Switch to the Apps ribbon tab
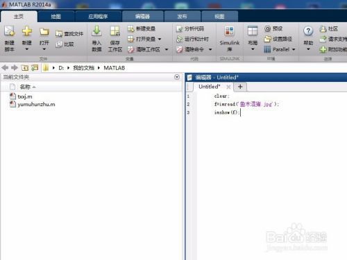The width and height of the screenshot is (347, 260). pos(98,17)
